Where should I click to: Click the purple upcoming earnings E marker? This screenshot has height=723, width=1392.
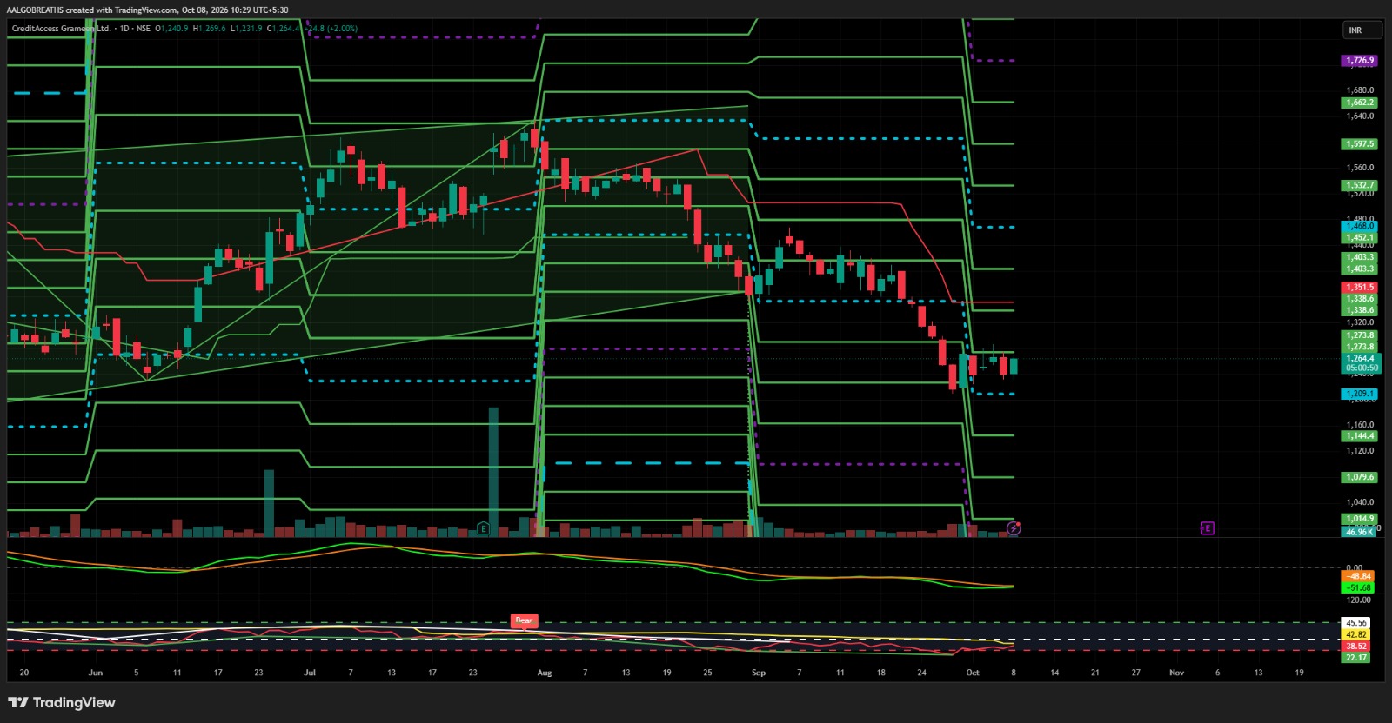1207,527
